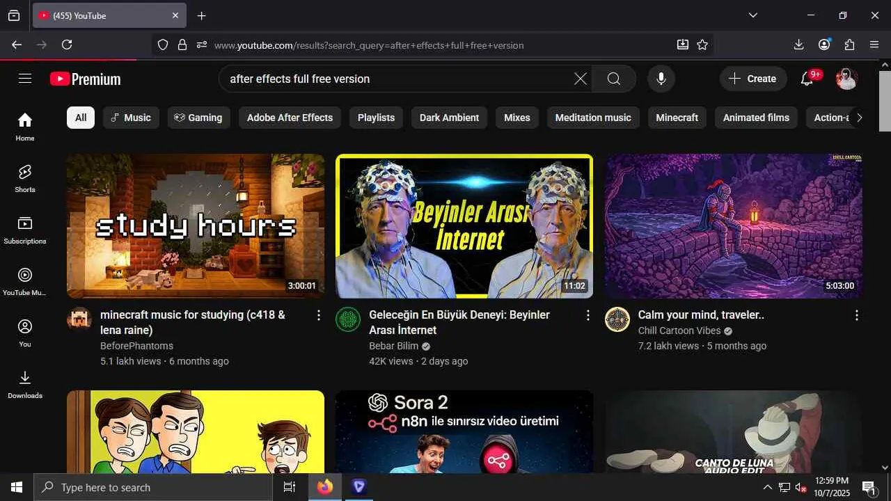
Task: Select the Music filter chip
Action: point(131,118)
